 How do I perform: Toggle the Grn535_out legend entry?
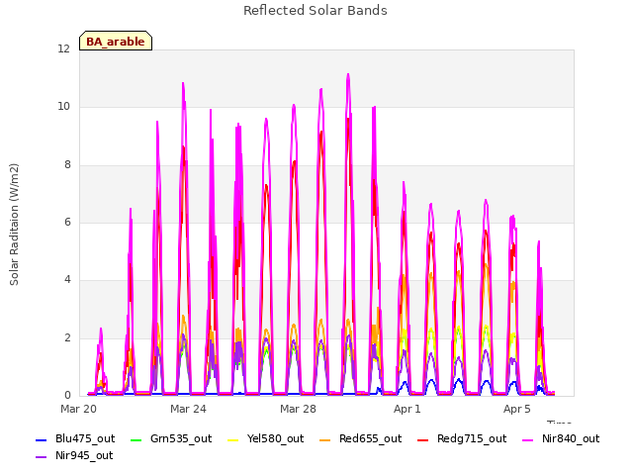pyautogui.click(x=171, y=438)
